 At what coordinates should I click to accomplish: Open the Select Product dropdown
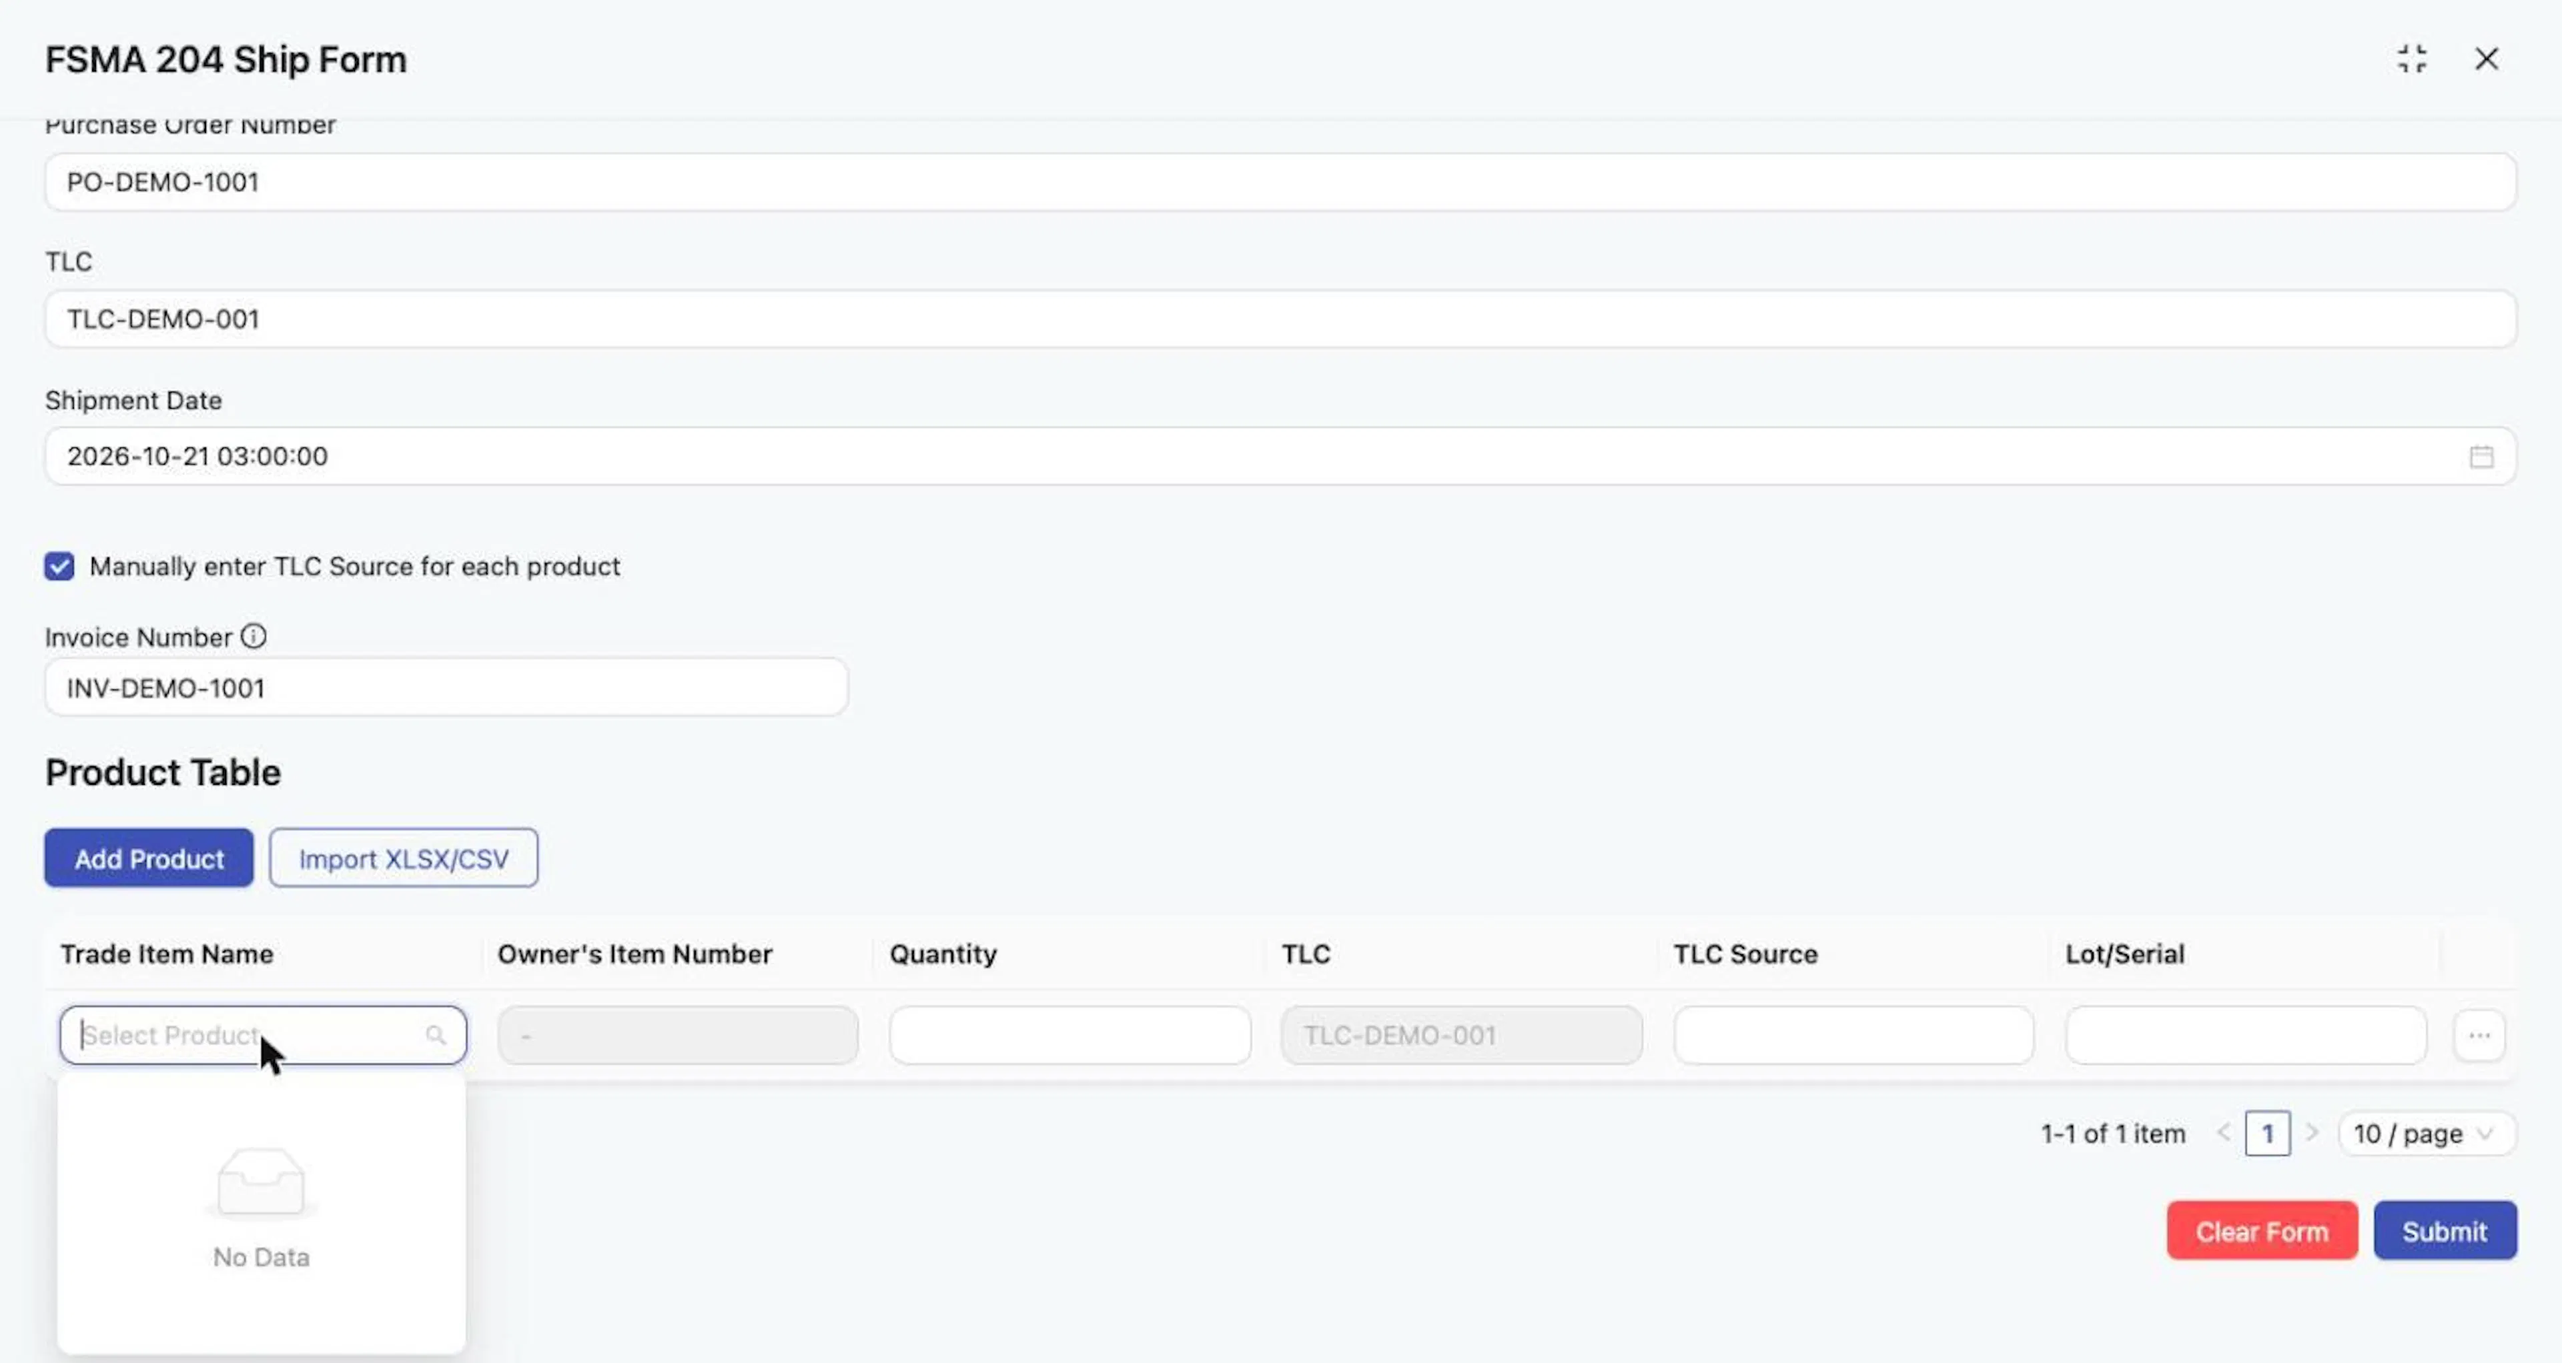pyautogui.click(x=263, y=1035)
